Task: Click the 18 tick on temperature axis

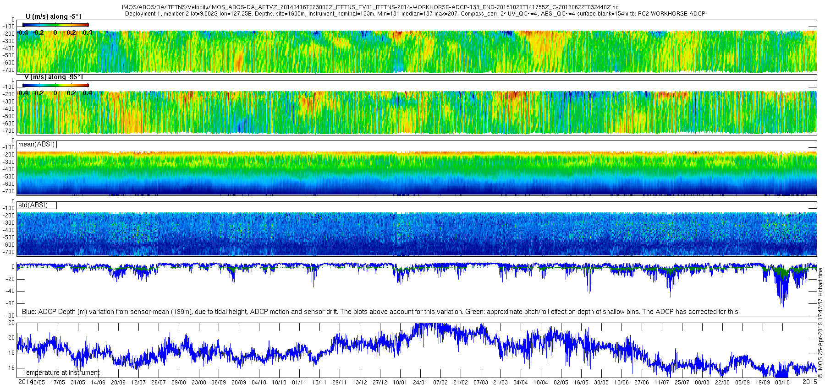Action: [x=11, y=353]
